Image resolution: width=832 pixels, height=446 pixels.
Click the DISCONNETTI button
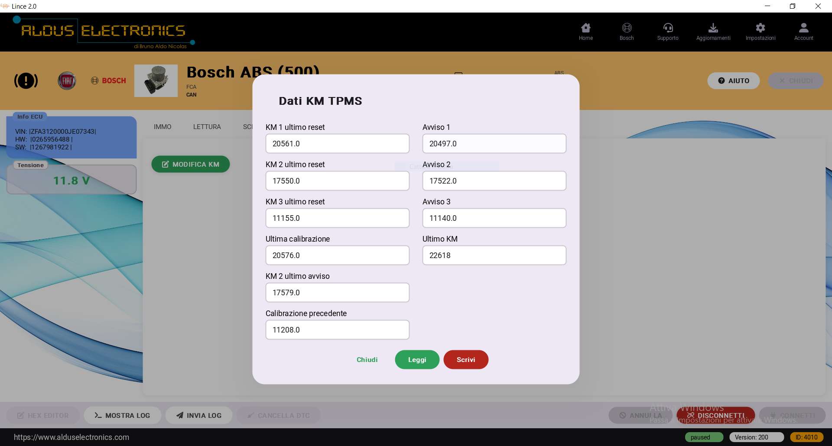pyautogui.click(x=716, y=415)
